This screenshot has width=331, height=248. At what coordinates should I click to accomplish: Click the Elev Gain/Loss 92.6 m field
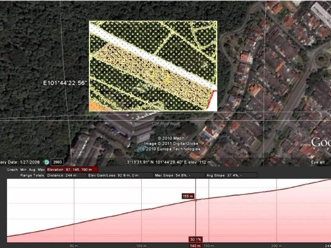click(120, 175)
